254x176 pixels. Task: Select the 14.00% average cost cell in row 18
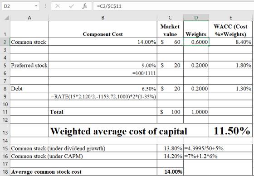(x=170, y=171)
